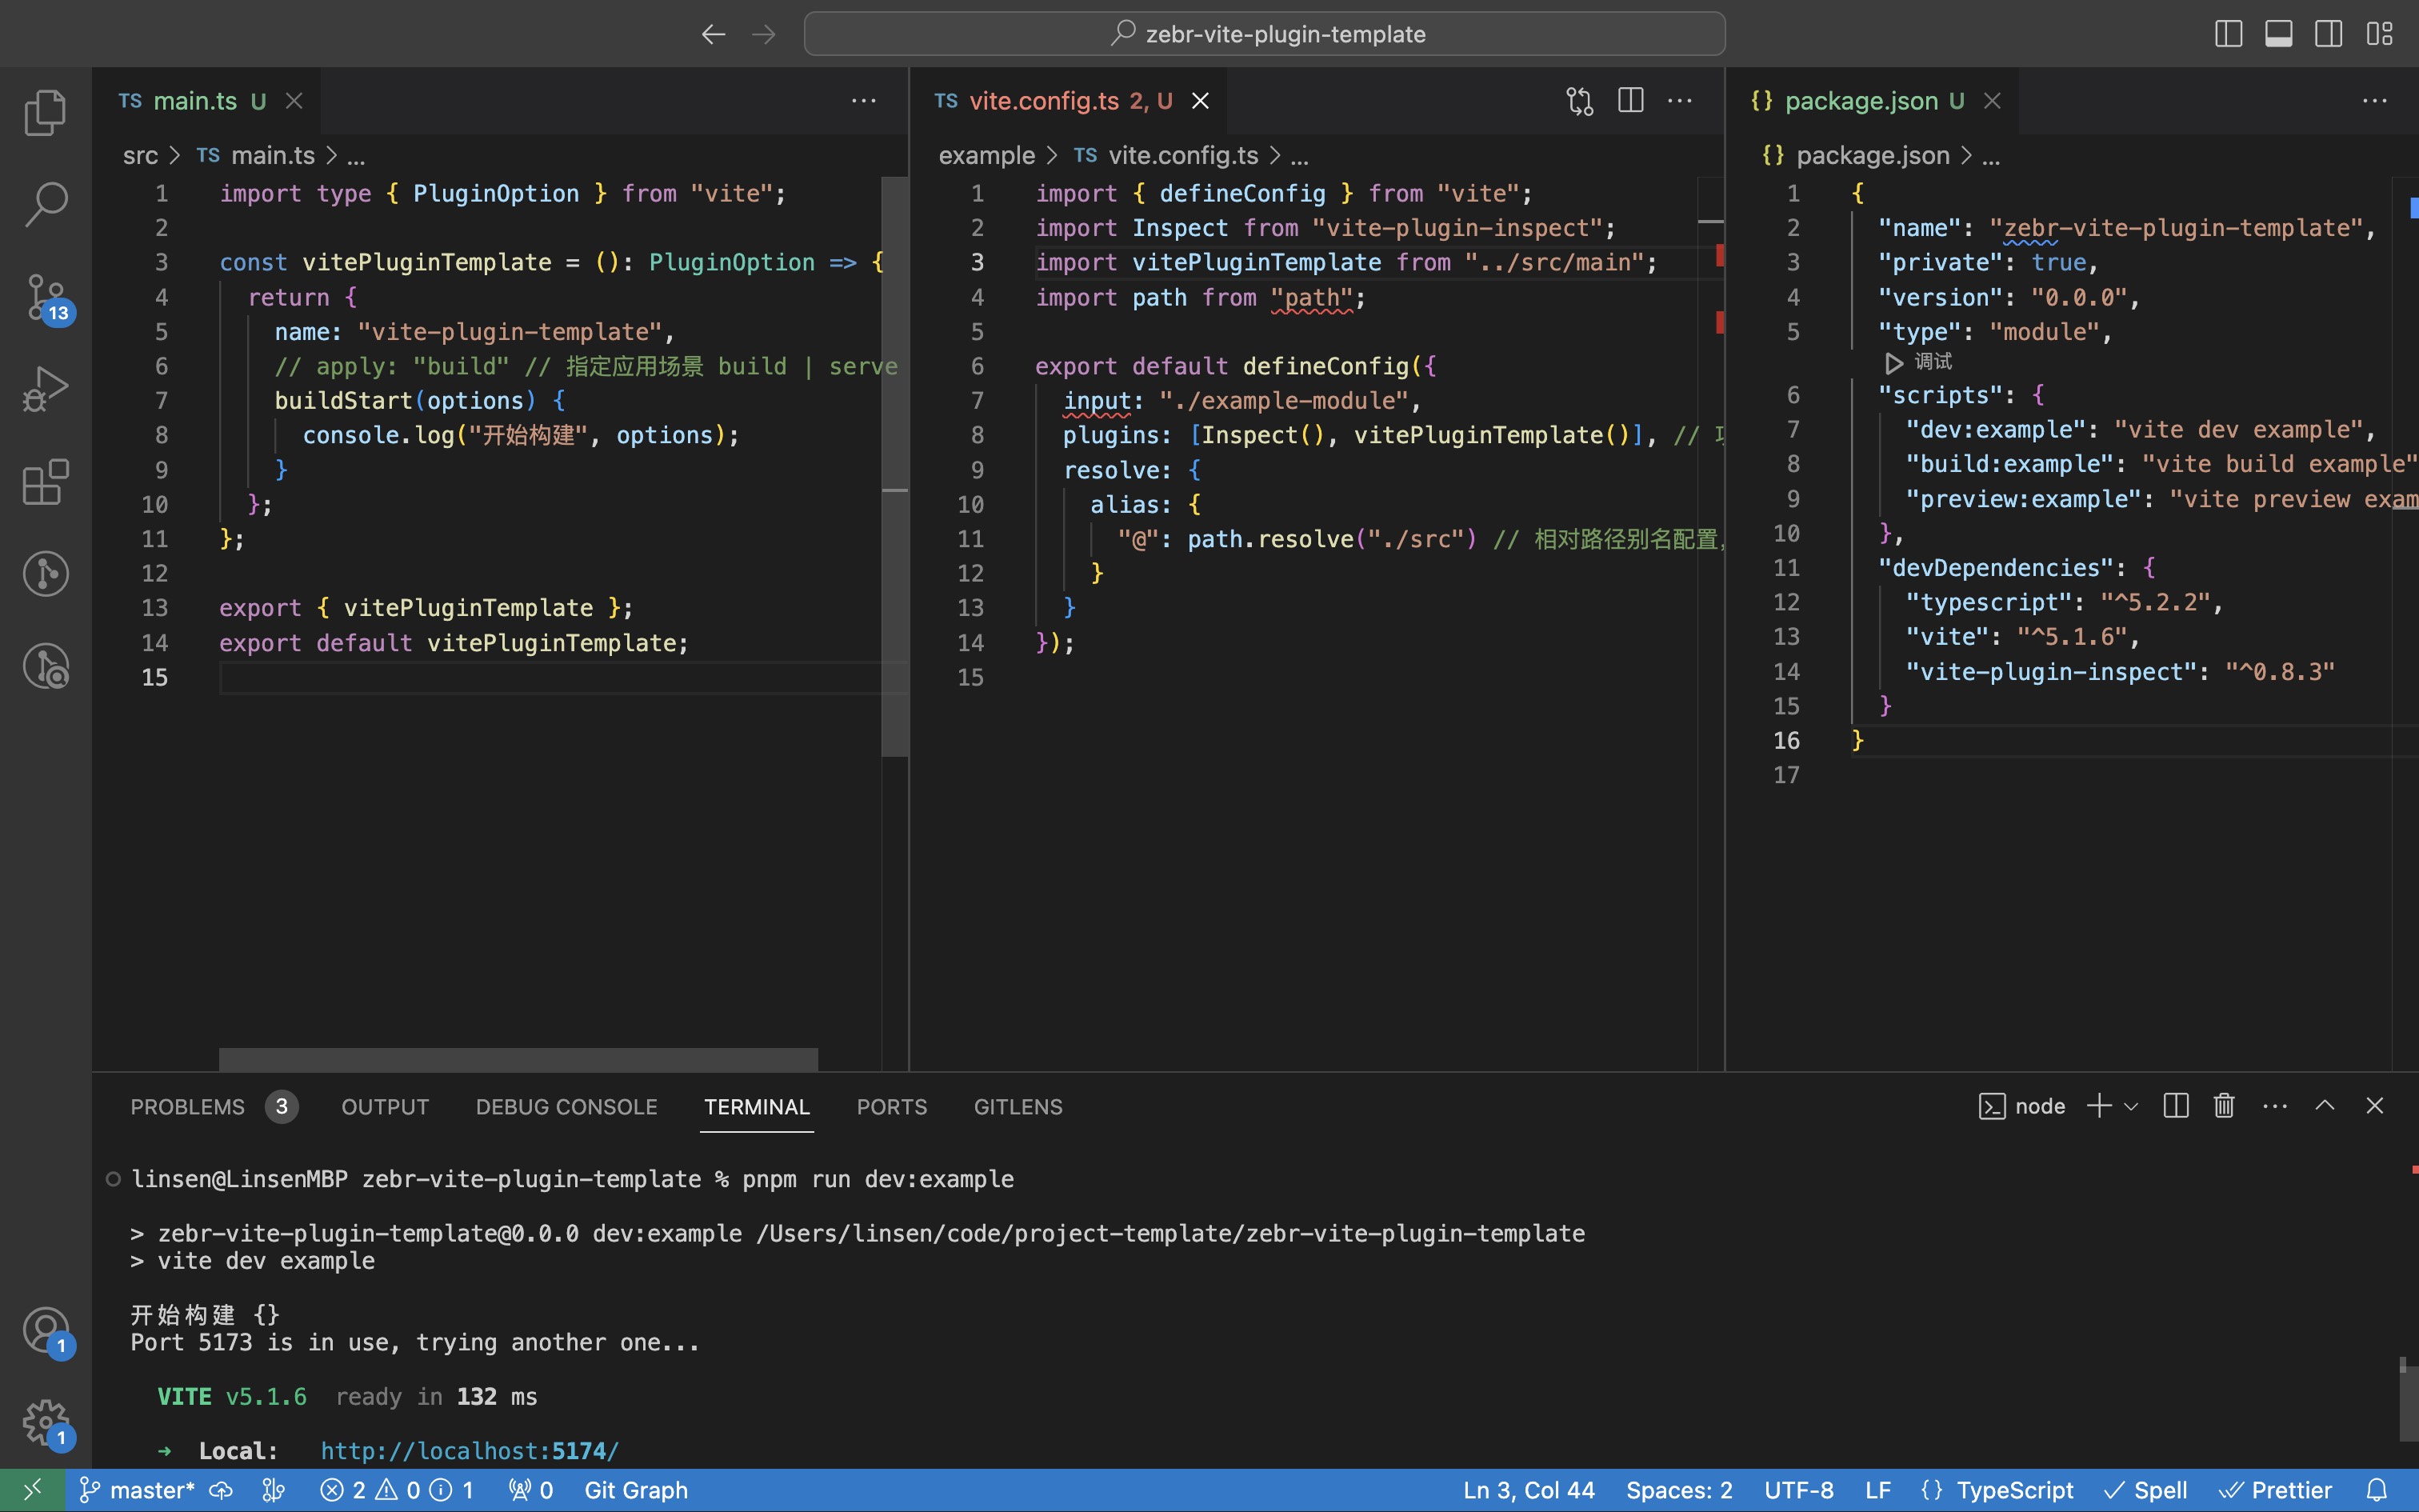2419x1512 pixels.
Task: Select the node terminal instance
Action: (2022, 1106)
